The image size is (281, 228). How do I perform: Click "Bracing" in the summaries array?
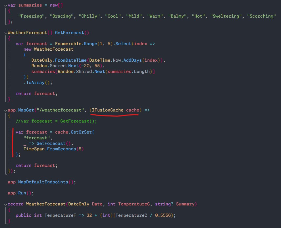pos(62,16)
